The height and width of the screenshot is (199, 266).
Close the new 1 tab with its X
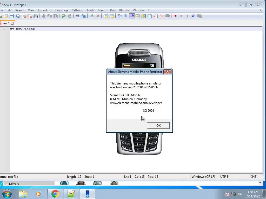tap(12, 23)
